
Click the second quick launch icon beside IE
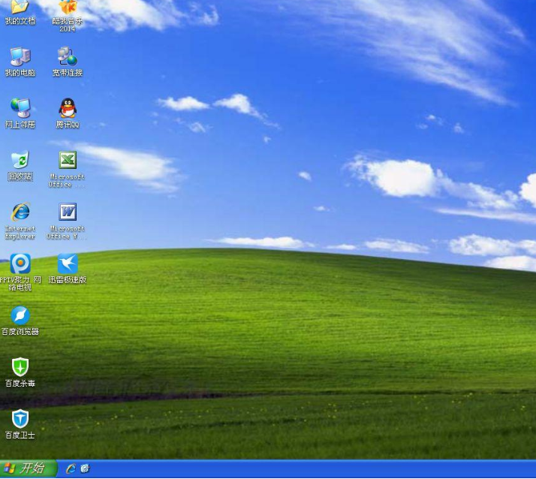(85, 468)
